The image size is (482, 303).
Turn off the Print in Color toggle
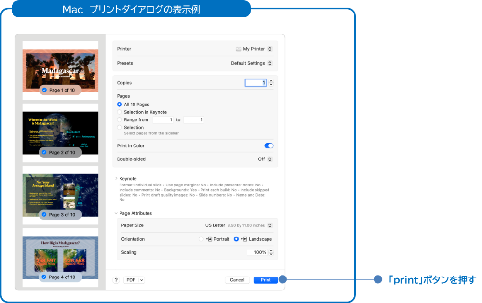(x=268, y=145)
